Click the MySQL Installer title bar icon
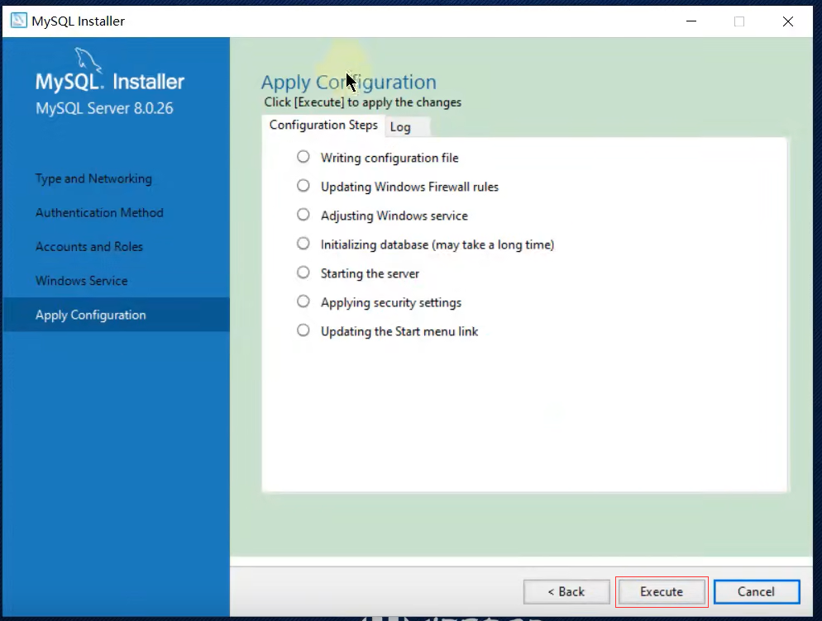The width and height of the screenshot is (822, 621). pos(18,21)
